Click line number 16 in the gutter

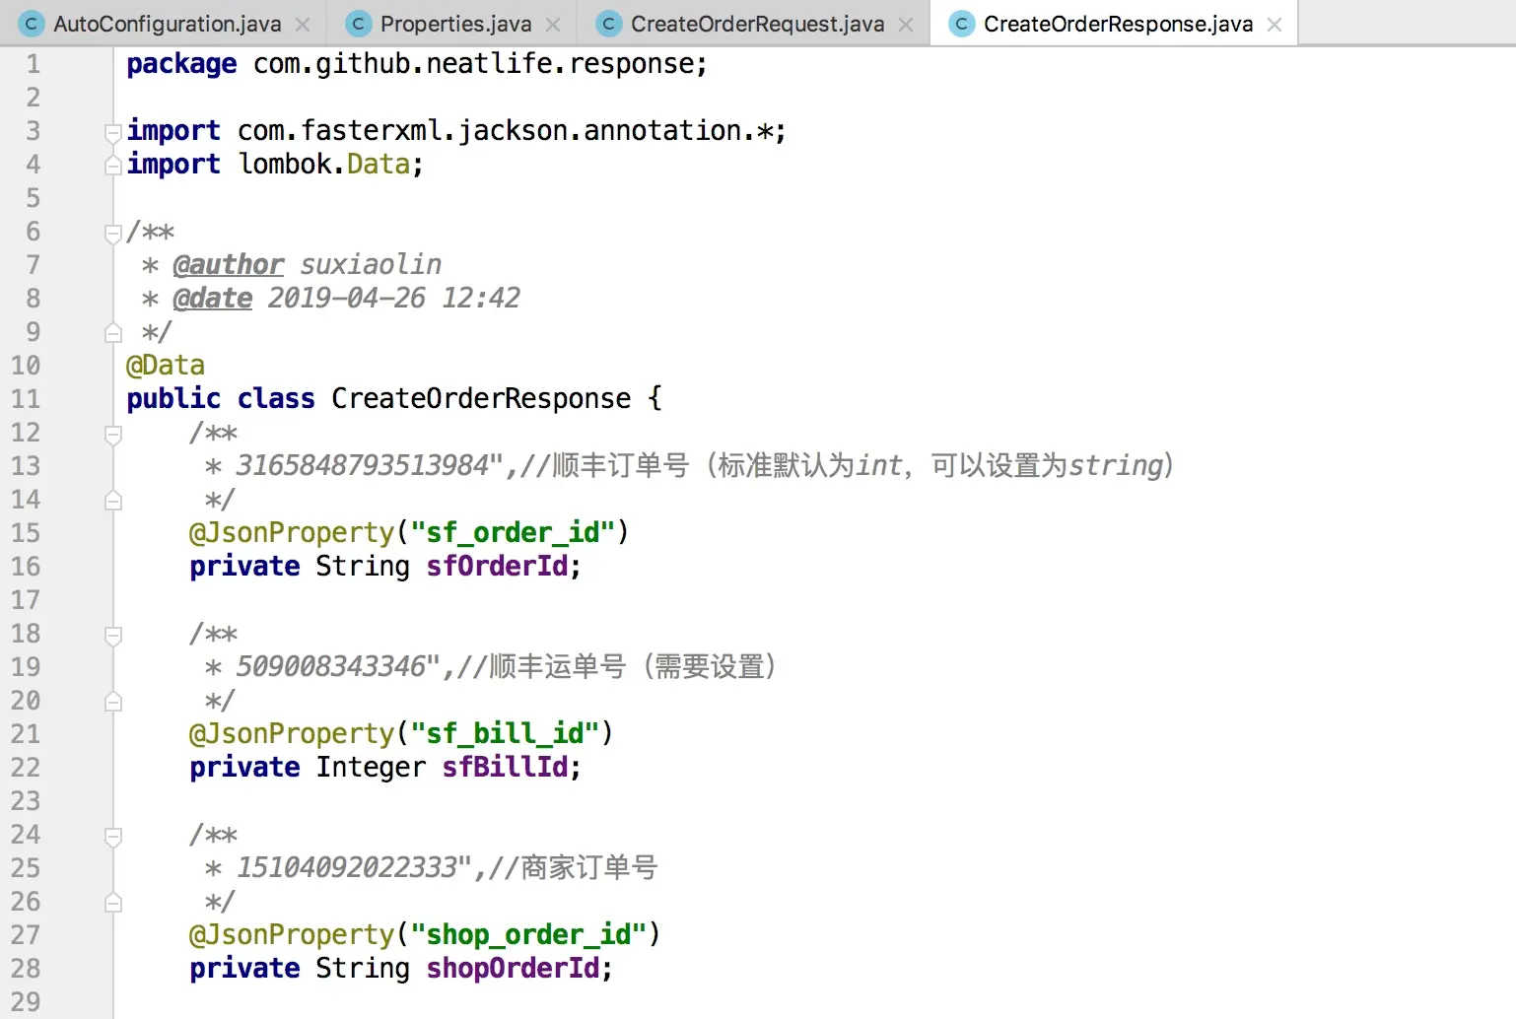[26, 567]
